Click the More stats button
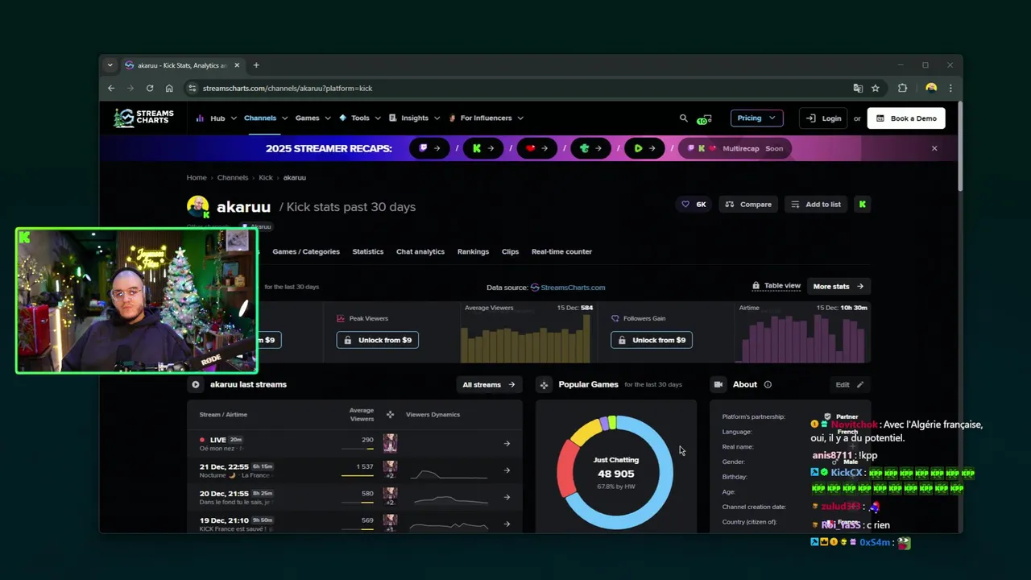The image size is (1031, 580). pyautogui.click(x=838, y=286)
